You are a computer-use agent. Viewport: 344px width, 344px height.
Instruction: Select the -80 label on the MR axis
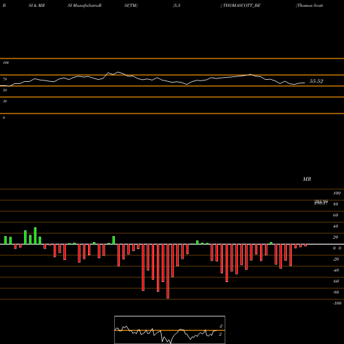(336, 292)
